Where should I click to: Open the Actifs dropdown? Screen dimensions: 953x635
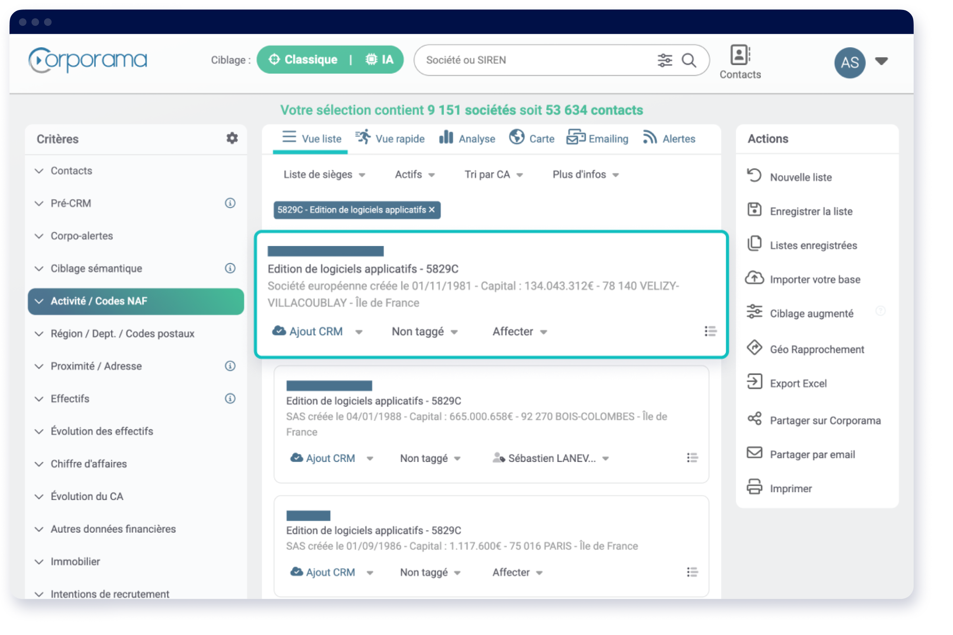click(415, 175)
